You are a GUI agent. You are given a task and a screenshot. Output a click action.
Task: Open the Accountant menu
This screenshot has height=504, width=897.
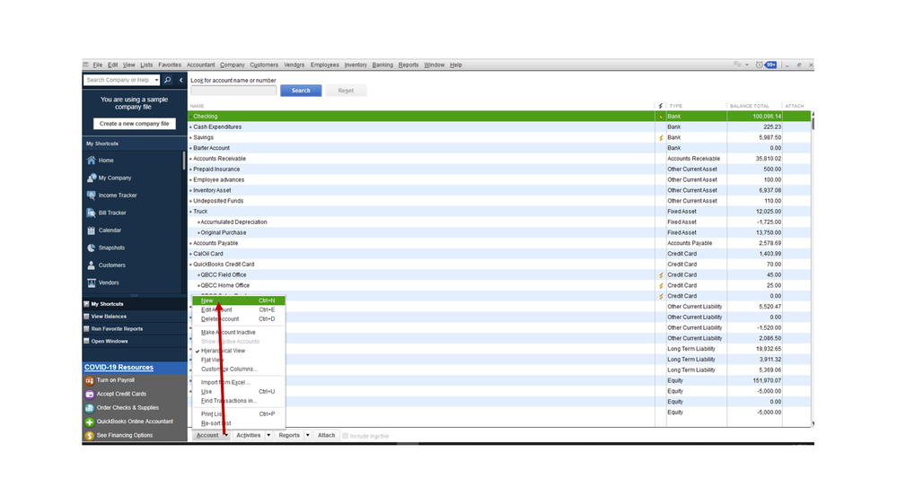(201, 65)
